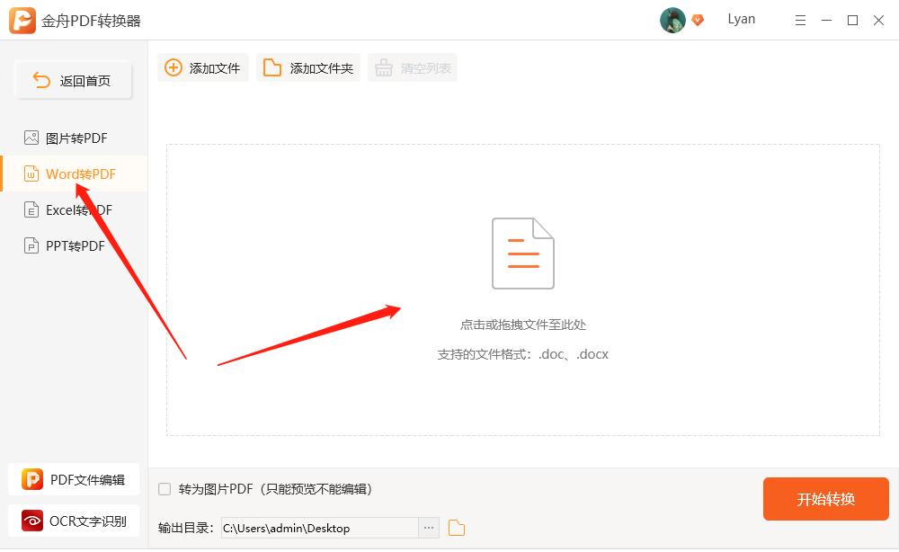Click the 清空列表 clear list button
The height and width of the screenshot is (552, 899).
click(x=413, y=67)
